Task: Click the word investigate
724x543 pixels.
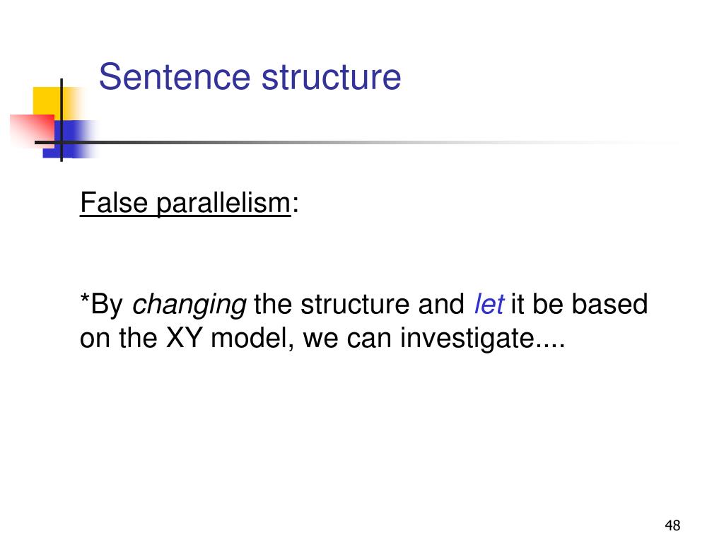Action: click(467, 339)
